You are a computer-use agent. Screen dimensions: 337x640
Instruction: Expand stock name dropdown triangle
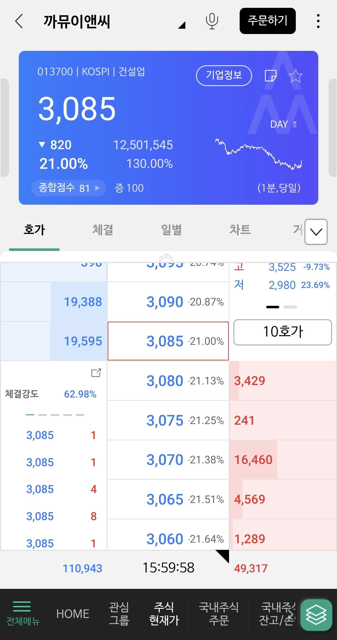tap(182, 25)
